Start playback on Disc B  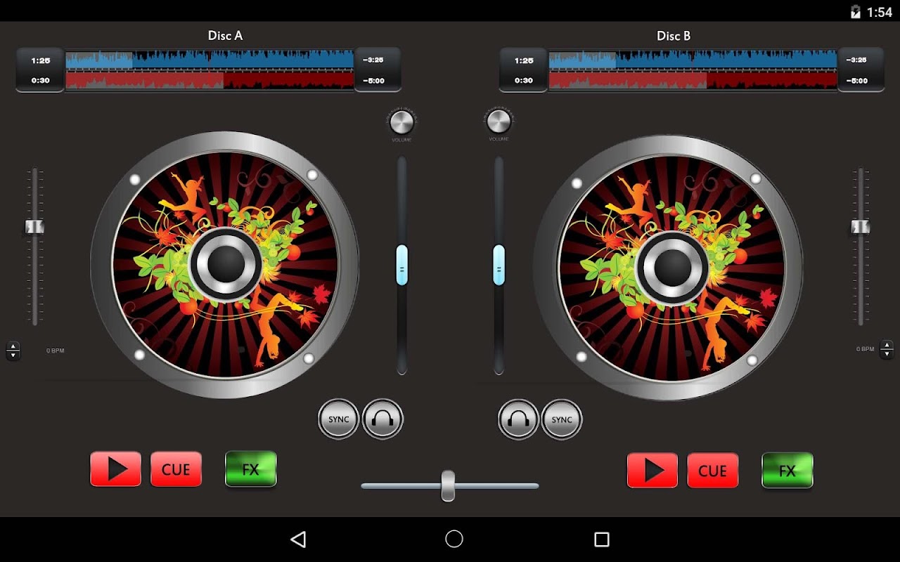tap(652, 470)
